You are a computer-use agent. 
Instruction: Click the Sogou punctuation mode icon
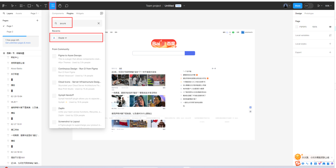click(307, 164)
